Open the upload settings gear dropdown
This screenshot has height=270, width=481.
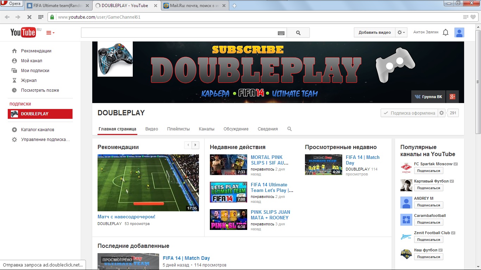pos(401,32)
